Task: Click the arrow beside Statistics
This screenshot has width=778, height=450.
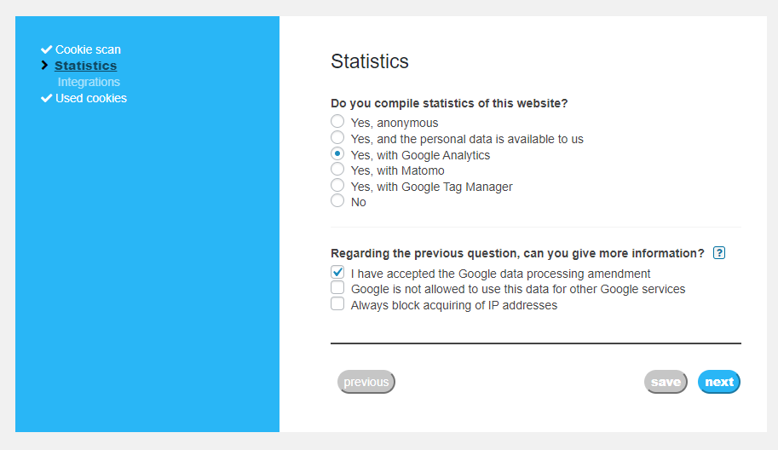Action: (45, 66)
